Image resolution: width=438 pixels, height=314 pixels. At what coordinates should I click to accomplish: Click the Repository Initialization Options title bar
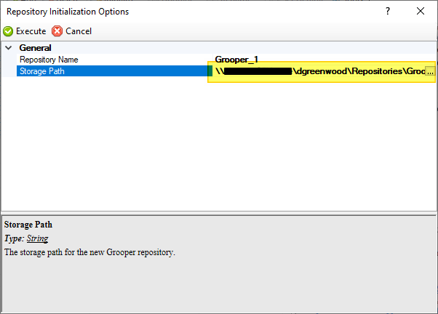[182, 11]
